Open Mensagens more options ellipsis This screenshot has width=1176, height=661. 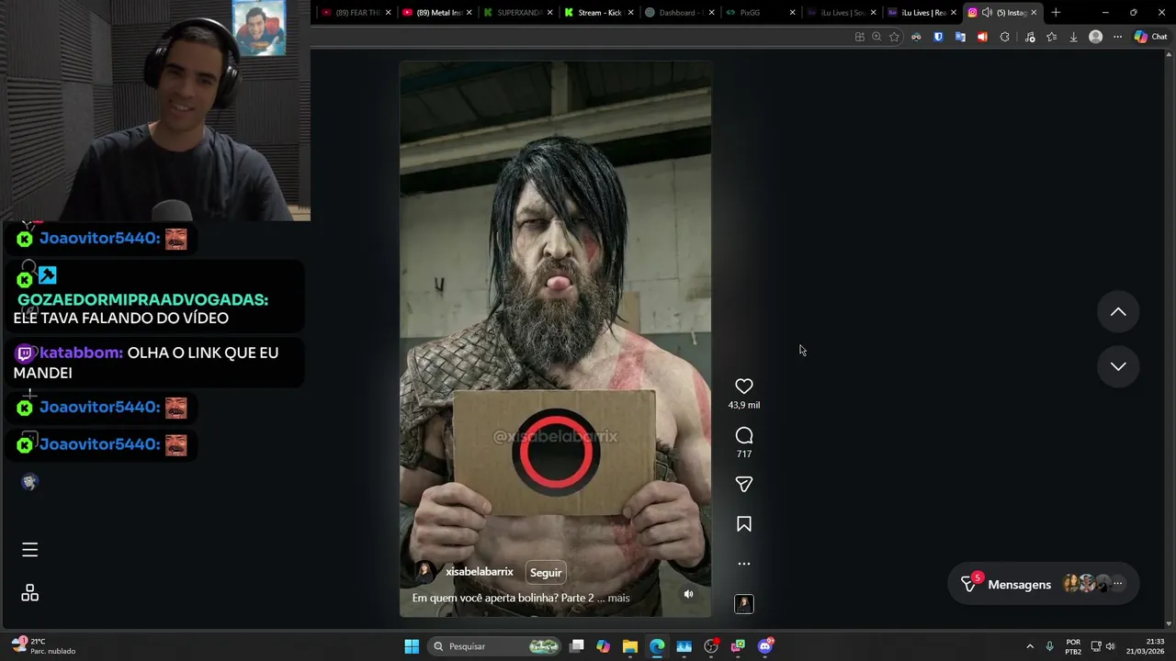pyautogui.click(x=1117, y=584)
